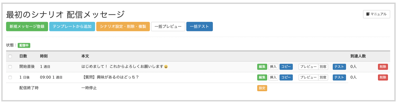Delete the 1日後 message with 削除

tap(383, 77)
